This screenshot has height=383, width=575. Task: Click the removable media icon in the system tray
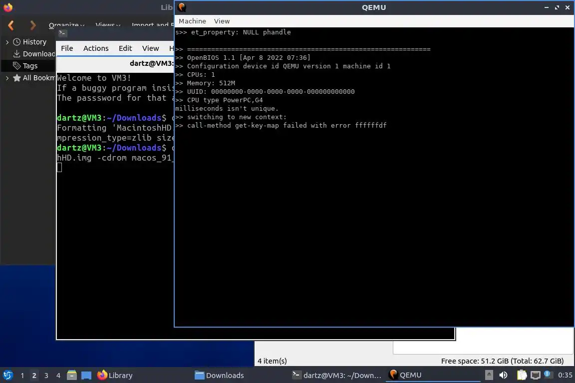489,375
